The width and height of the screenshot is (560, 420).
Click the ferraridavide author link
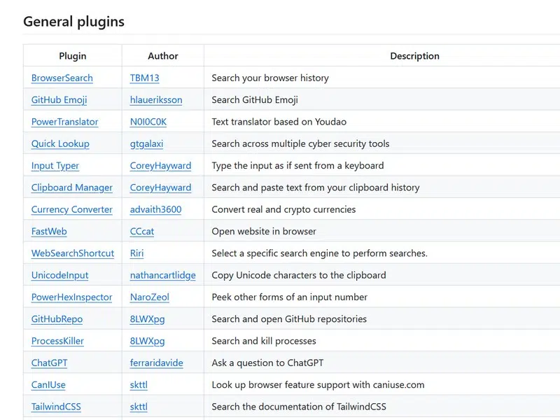pyautogui.click(x=157, y=363)
